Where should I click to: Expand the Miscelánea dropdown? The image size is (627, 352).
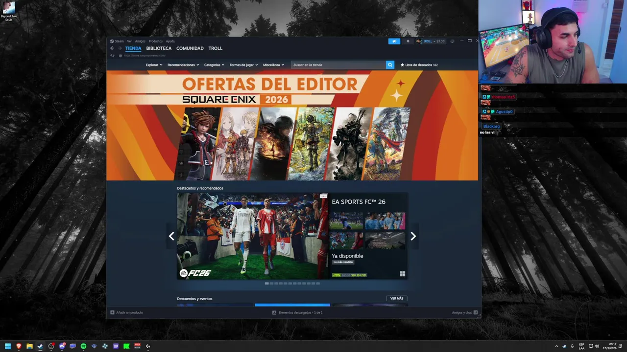point(273,65)
